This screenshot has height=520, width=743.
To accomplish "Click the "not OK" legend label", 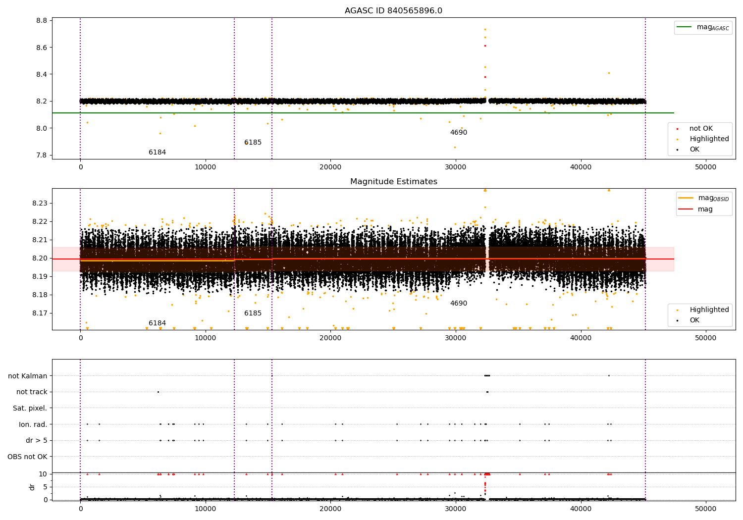I will [701, 129].
